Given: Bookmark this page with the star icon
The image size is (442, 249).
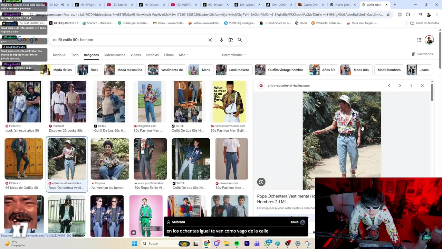Looking at the screenshot, I should pos(388,15).
